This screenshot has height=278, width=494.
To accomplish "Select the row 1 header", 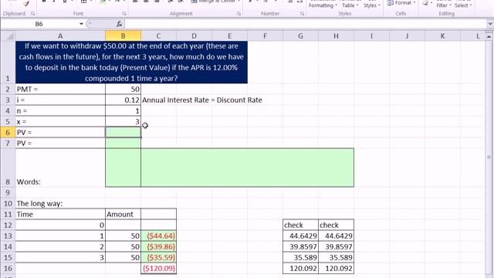I will [x=8, y=62].
